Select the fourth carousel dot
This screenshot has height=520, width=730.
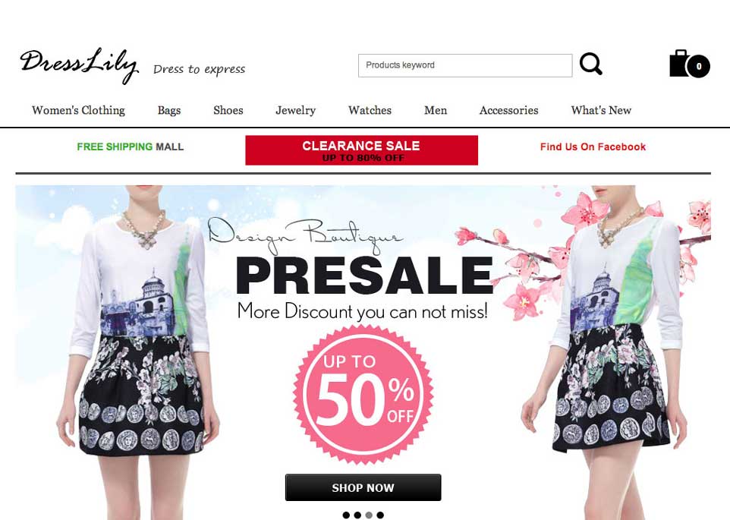click(380, 515)
